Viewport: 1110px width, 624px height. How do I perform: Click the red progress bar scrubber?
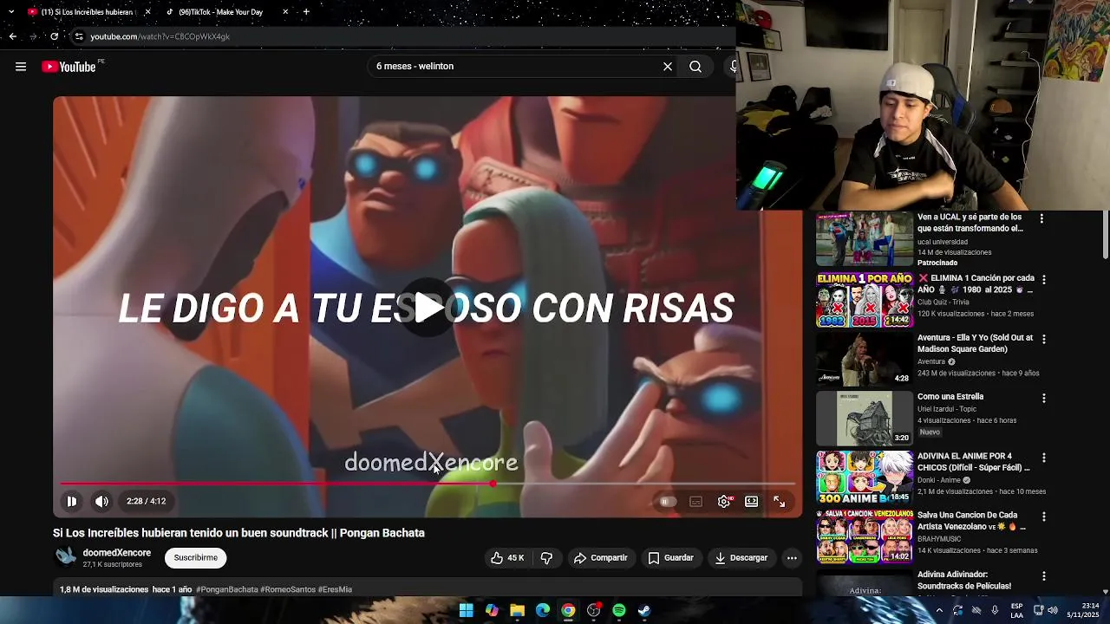[x=493, y=484]
